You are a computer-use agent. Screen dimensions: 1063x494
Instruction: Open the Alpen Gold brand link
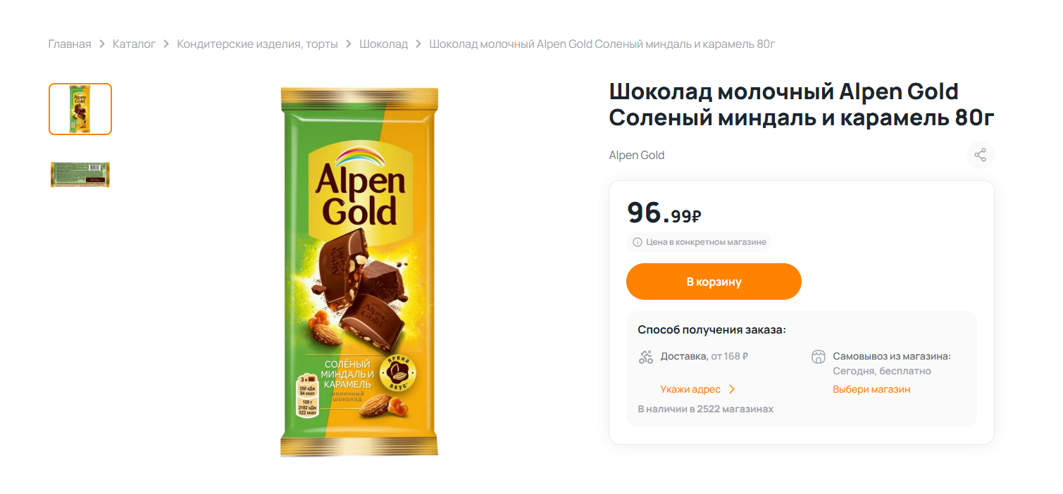637,155
